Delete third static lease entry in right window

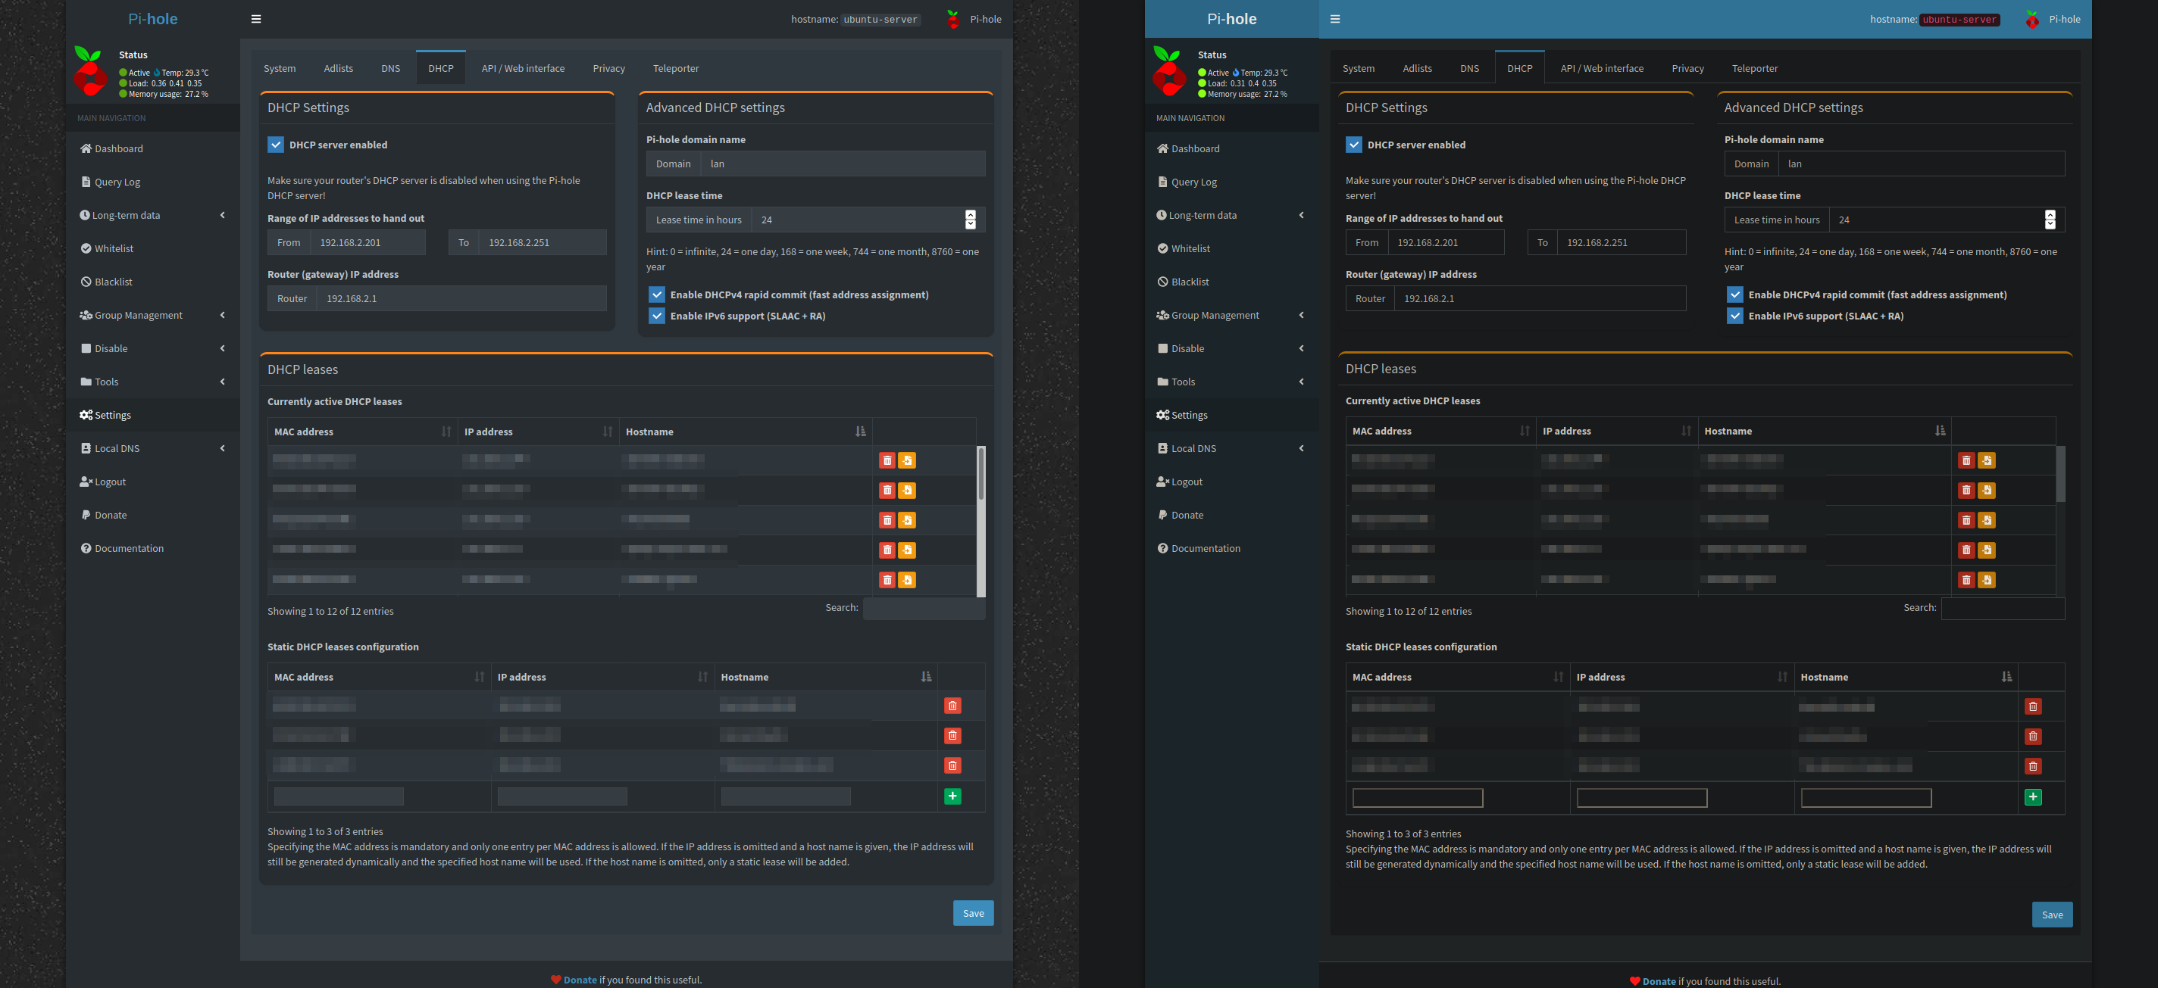(x=2033, y=766)
